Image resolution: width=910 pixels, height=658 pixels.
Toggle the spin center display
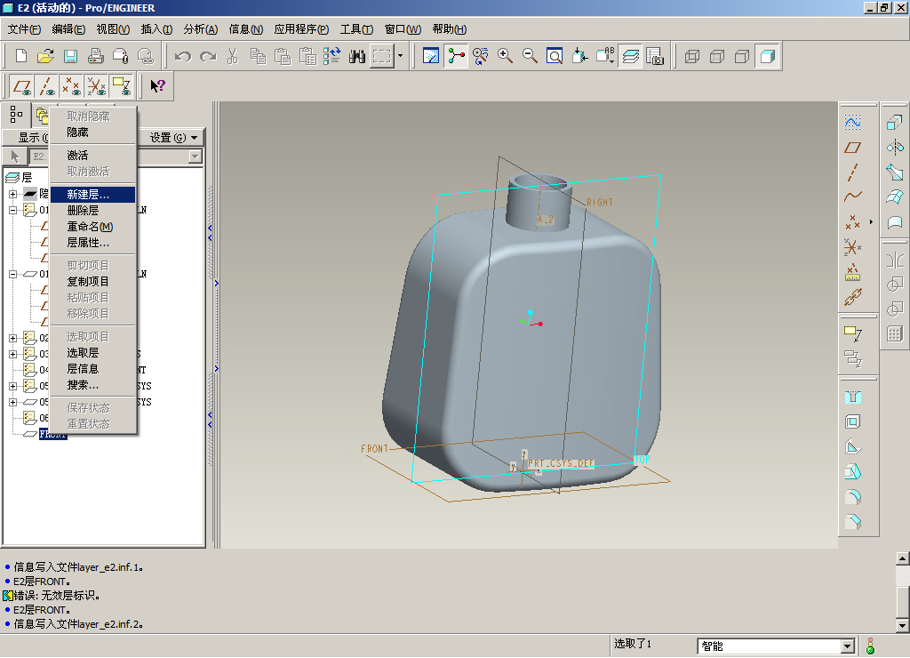(x=456, y=56)
